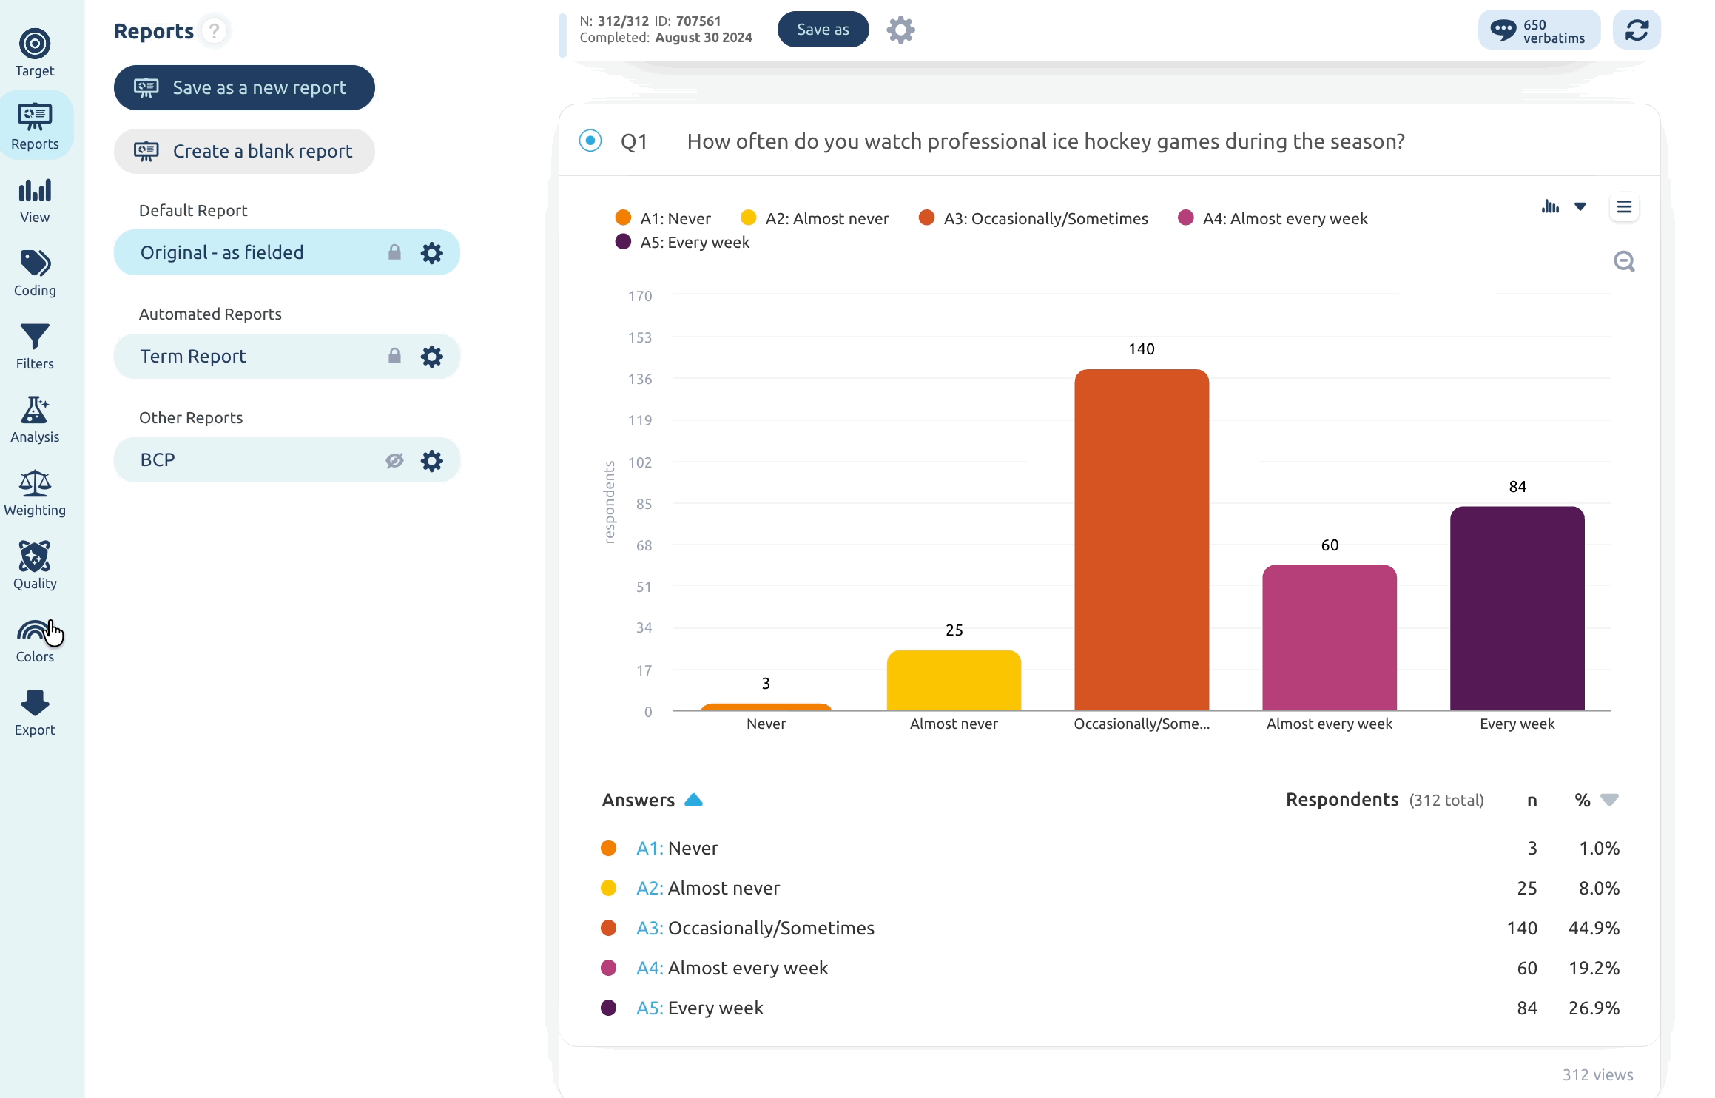Select the Original - as fielded report
The image size is (1715, 1098).
click(287, 252)
